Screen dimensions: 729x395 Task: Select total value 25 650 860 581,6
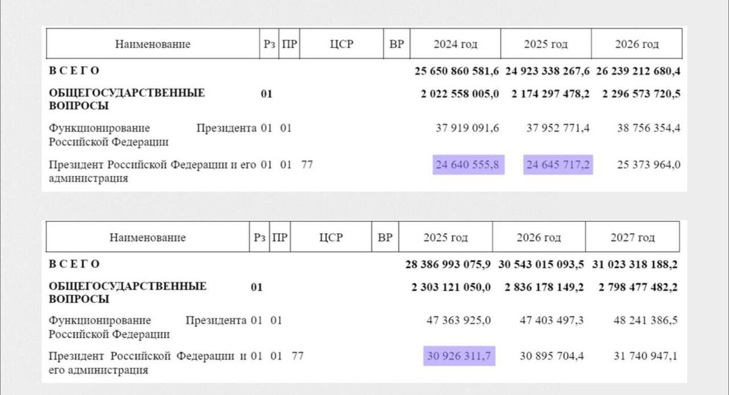point(457,71)
